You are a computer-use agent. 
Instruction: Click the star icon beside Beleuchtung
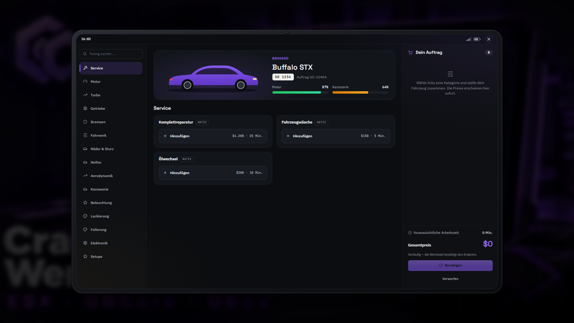tap(85, 203)
